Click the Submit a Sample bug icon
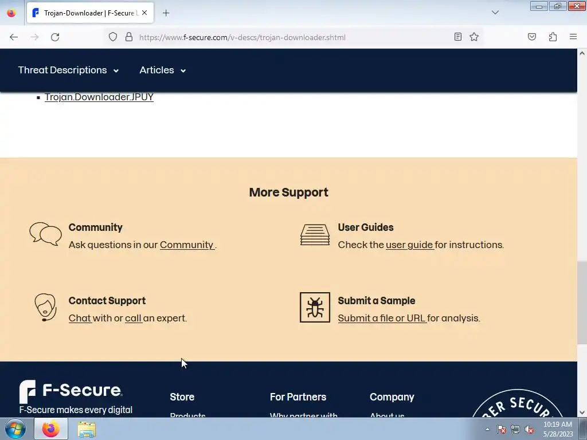The height and width of the screenshot is (440, 587). [x=315, y=307]
